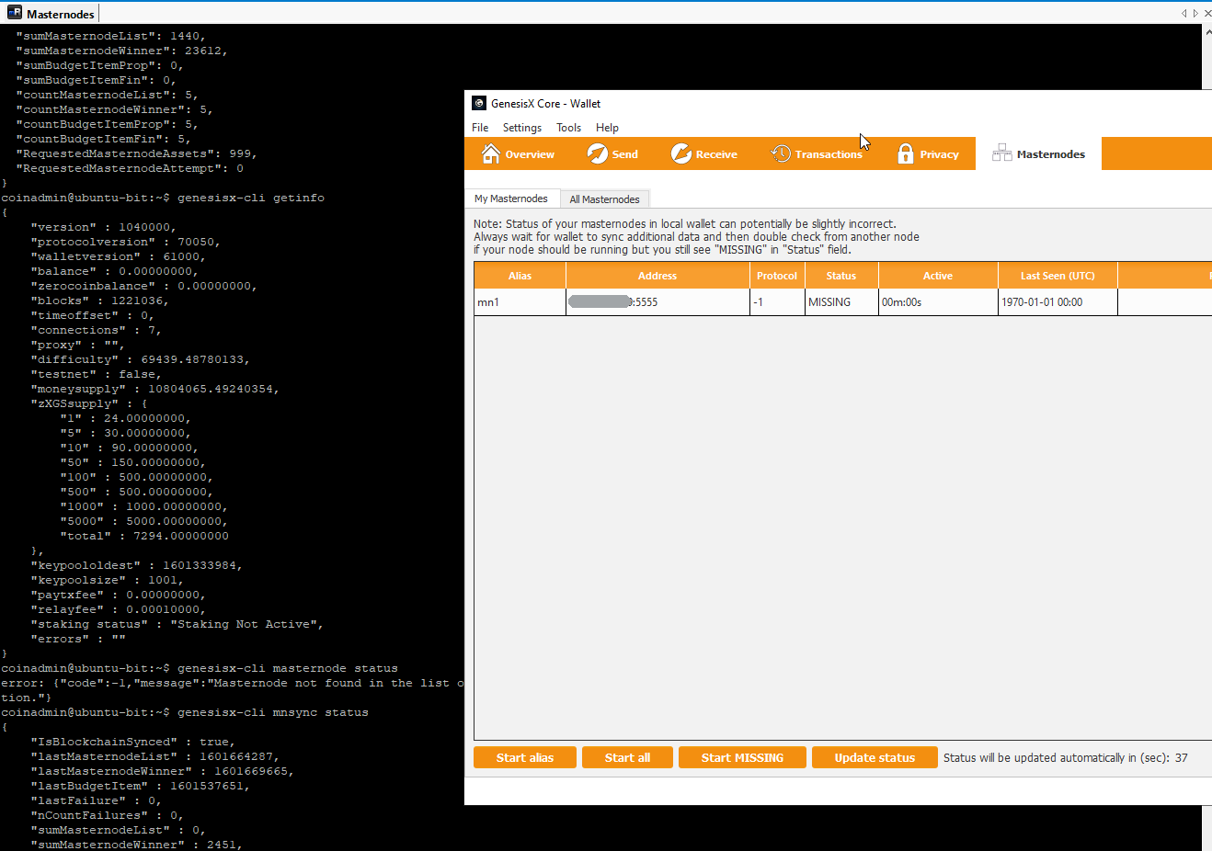Select the last seen cell 1970-01-01 00:00
Image resolution: width=1212 pixels, height=851 pixels.
1058,302
